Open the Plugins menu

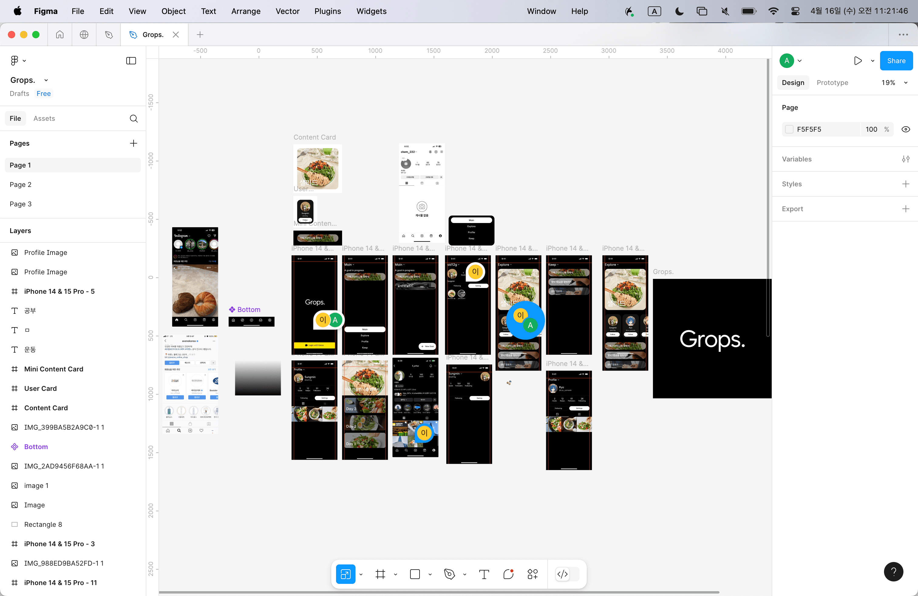(328, 11)
